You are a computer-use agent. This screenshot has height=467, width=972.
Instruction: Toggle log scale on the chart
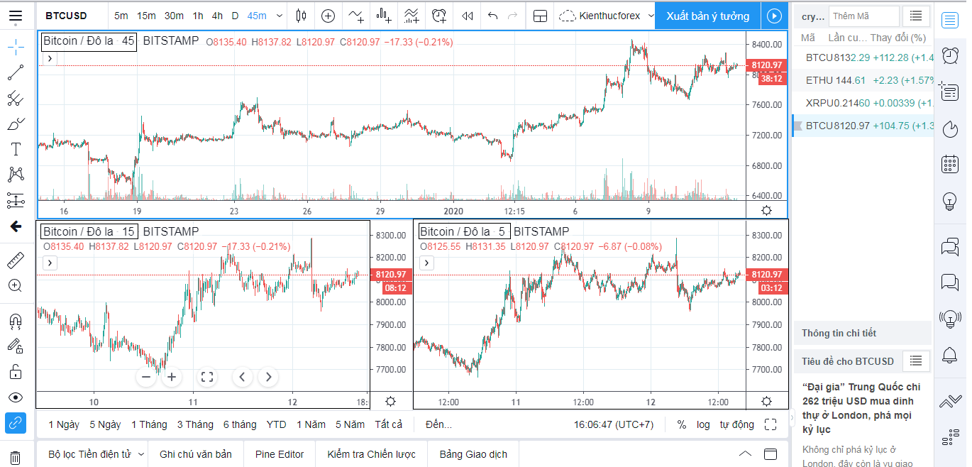point(702,424)
